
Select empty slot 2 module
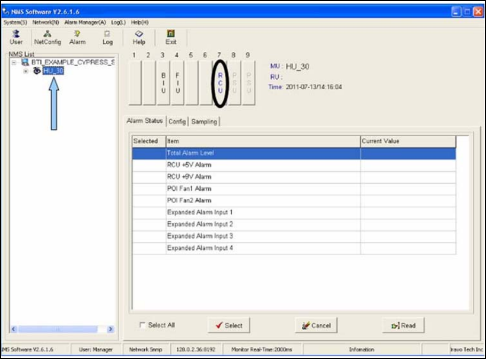point(149,82)
